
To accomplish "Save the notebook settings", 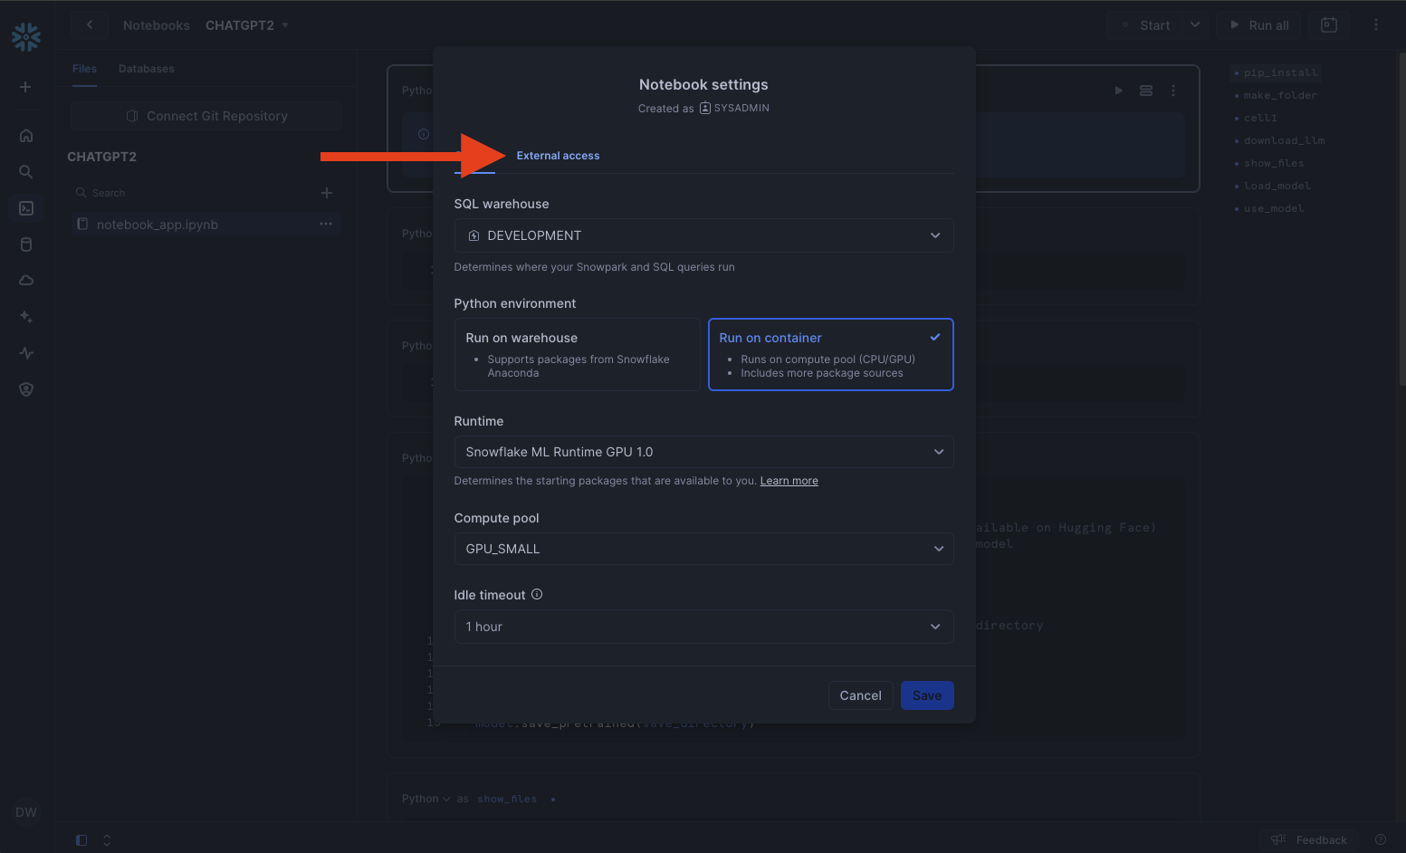I will point(927,695).
